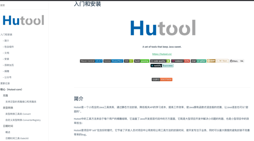The height and width of the screenshot is (141, 254).
Task: Focus the sidebar 搜索 search field
Action: (x=24, y=5)
